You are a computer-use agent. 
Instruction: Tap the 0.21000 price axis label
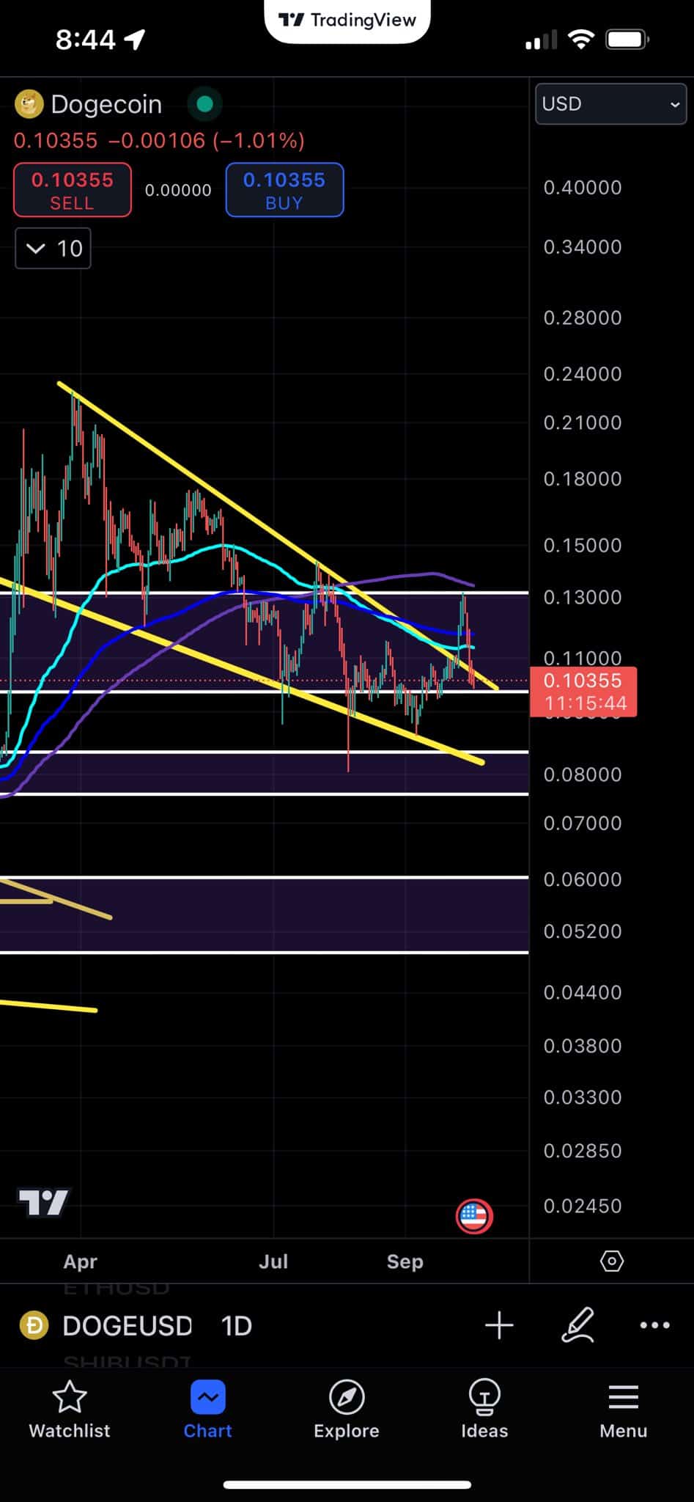click(583, 422)
